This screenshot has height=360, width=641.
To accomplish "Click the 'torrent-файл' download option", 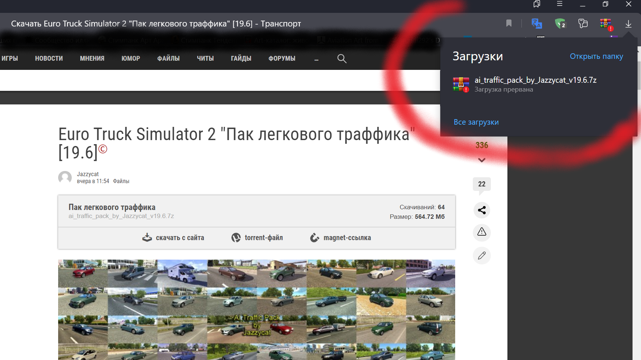I will click(257, 238).
